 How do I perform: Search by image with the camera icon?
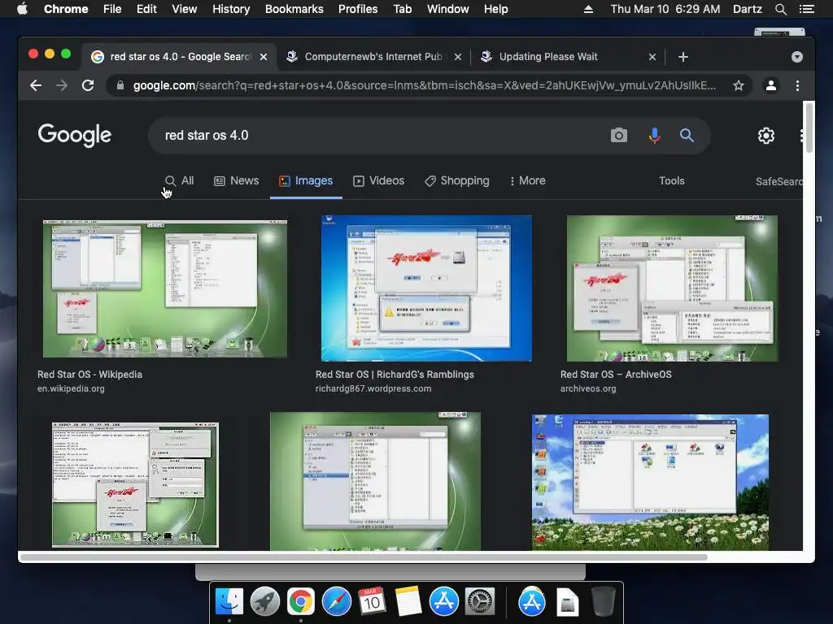pos(618,136)
